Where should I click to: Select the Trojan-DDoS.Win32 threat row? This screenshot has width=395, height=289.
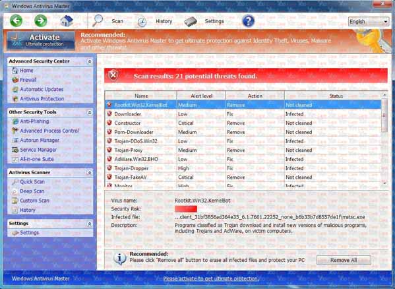point(243,141)
